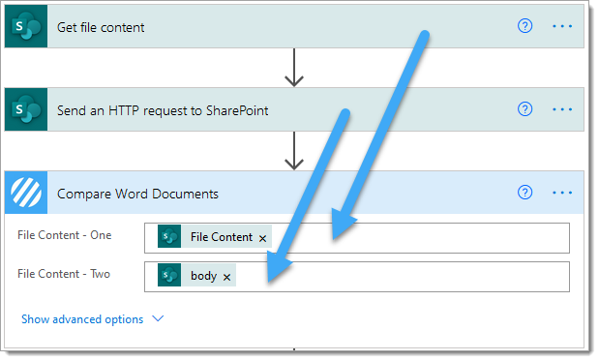
Task: Click the File Content - One label
Action: click(65, 235)
